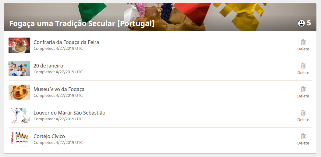Open Fogaça uma Tradição Secular header title
321x157 pixels.
(x=82, y=24)
